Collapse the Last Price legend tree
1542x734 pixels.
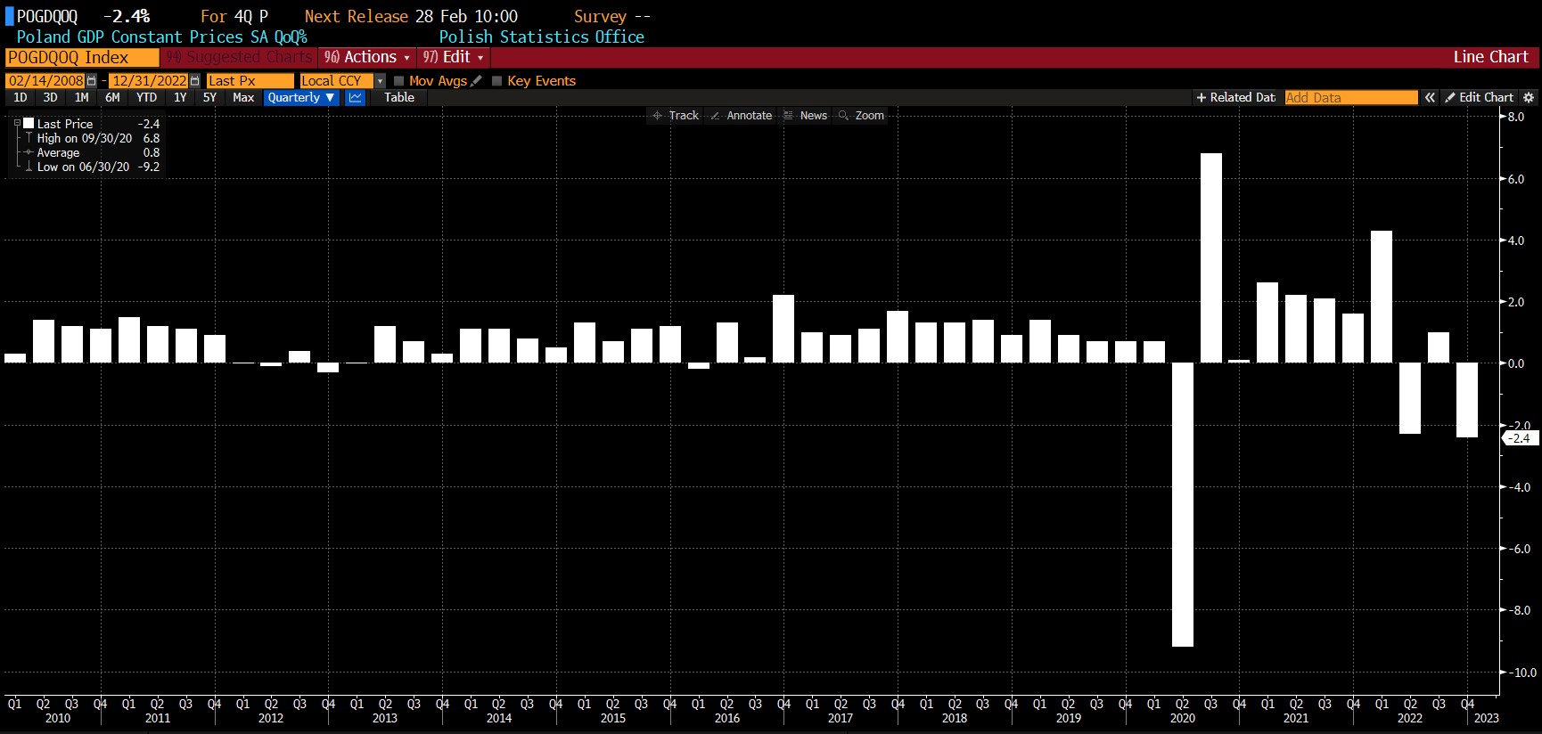coord(17,124)
